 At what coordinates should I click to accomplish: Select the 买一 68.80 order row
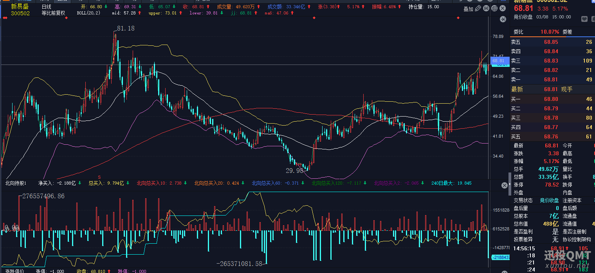552,99
